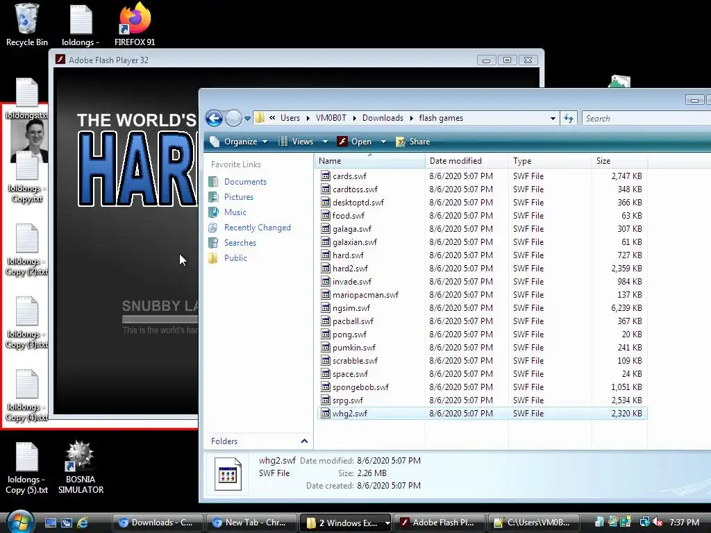Click the Forward arrow in Explorer
Image resolution: width=711 pixels, height=533 pixels.
click(x=233, y=118)
